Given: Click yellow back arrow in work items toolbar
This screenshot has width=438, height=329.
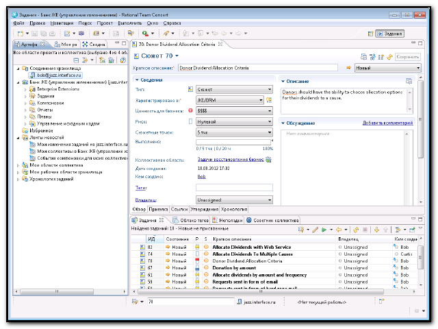Looking at the screenshot, I should (x=339, y=230).
